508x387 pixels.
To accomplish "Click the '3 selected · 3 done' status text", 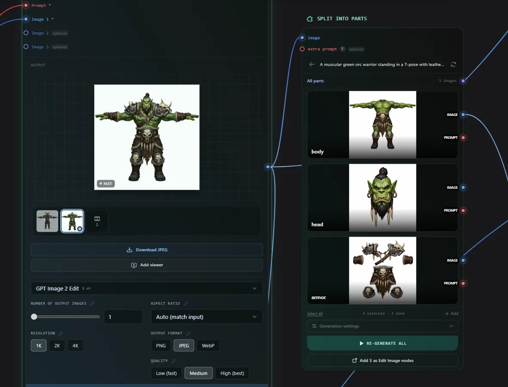I will pyautogui.click(x=383, y=313).
